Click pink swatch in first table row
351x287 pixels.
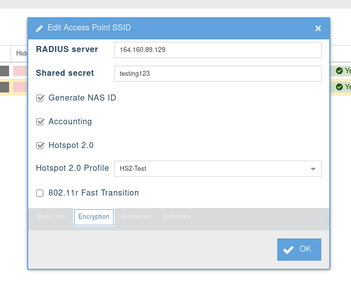point(20,71)
